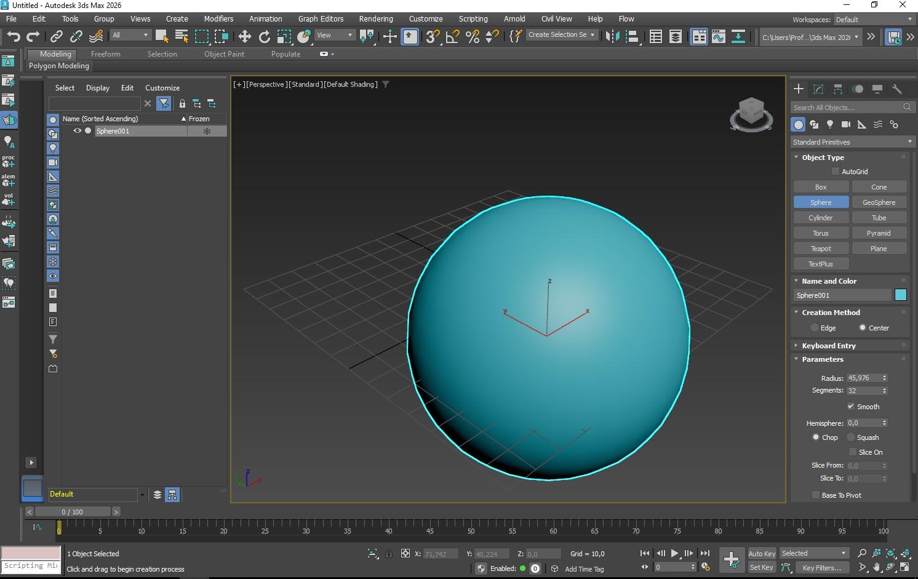Viewport: 918px width, 579px height.
Task: Switch to the Freeform ribbon tab
Action: point(105,54)
